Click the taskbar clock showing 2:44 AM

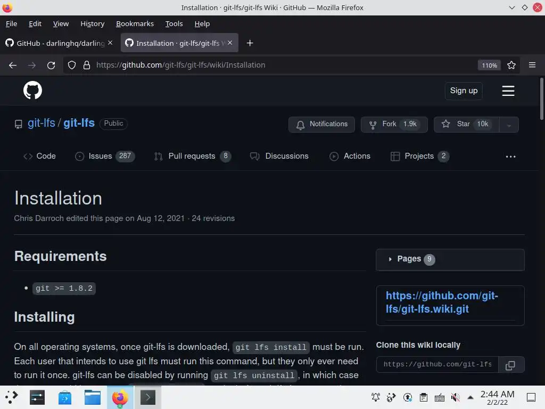pos(497,397)
